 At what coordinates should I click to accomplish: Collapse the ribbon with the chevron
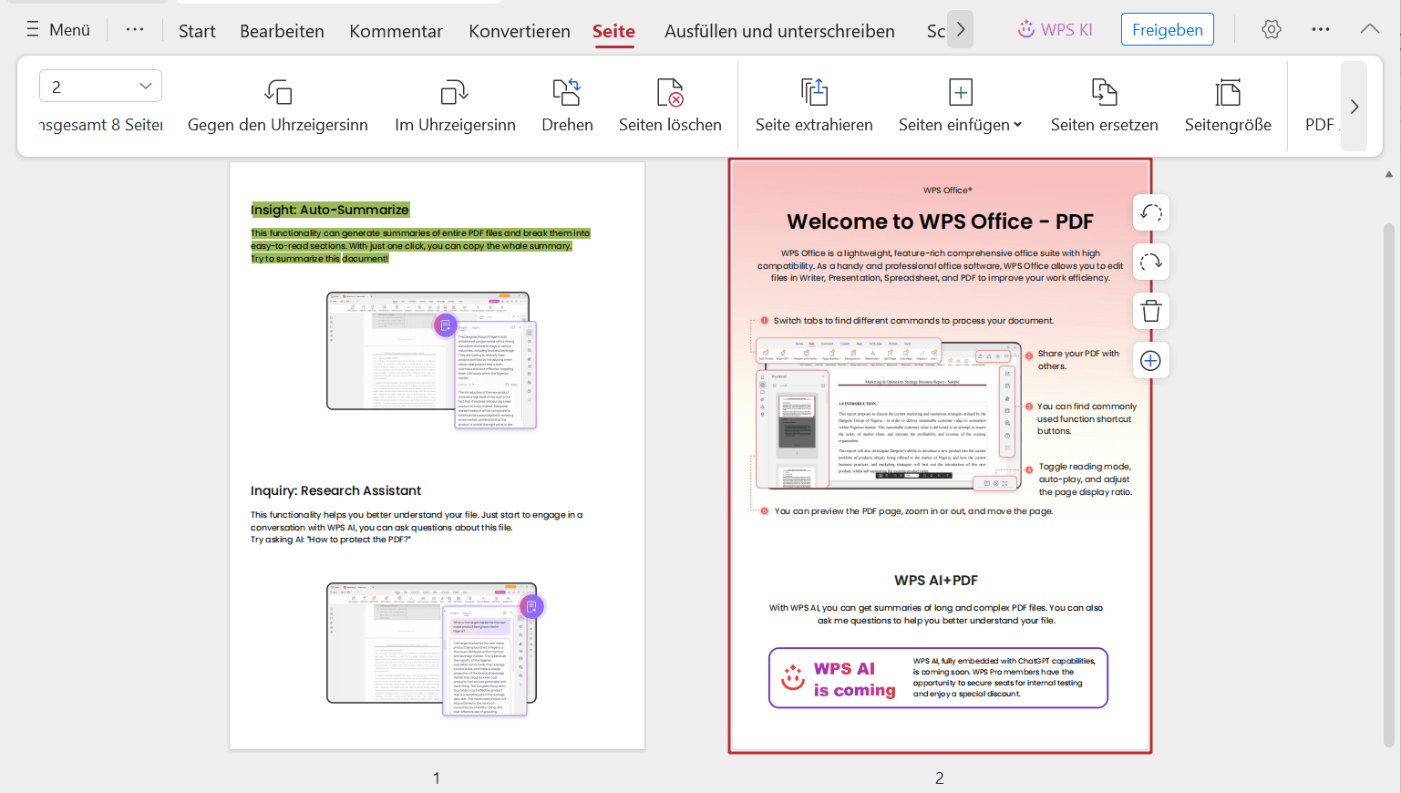(x=1370, y=28)
